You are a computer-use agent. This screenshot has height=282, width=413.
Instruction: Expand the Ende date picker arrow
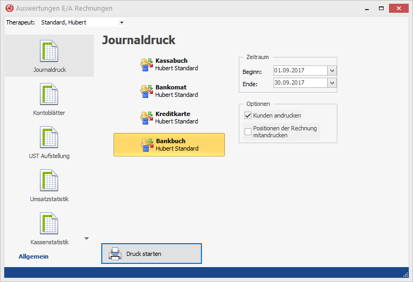(x=332, y=83)
